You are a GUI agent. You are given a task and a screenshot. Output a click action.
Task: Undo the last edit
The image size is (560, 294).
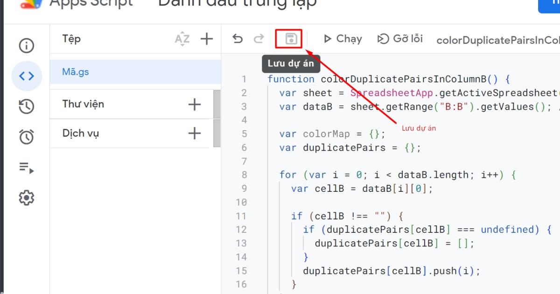click(238, 39)
